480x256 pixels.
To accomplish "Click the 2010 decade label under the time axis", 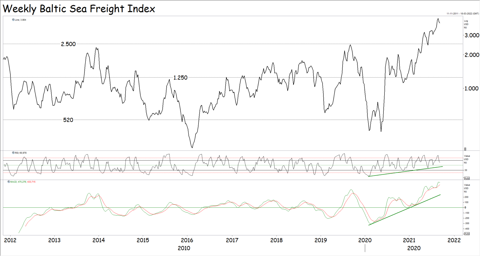I will coord(184,248).
